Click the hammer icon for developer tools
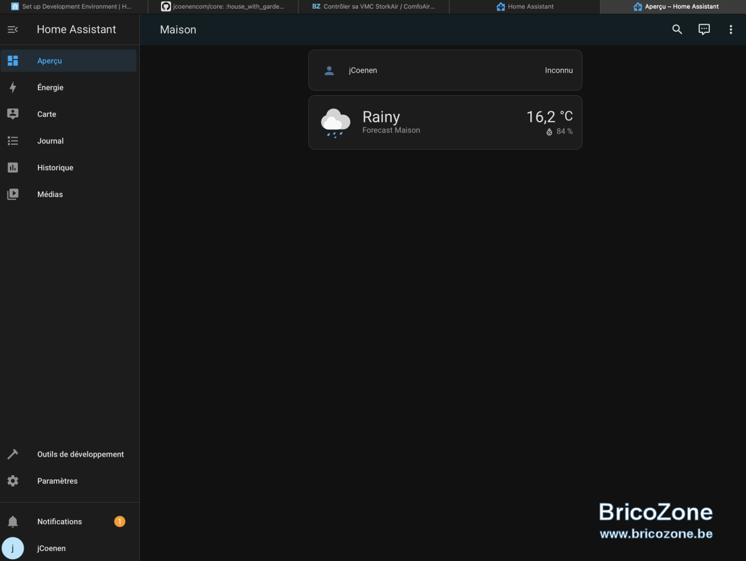 [13, 454]
